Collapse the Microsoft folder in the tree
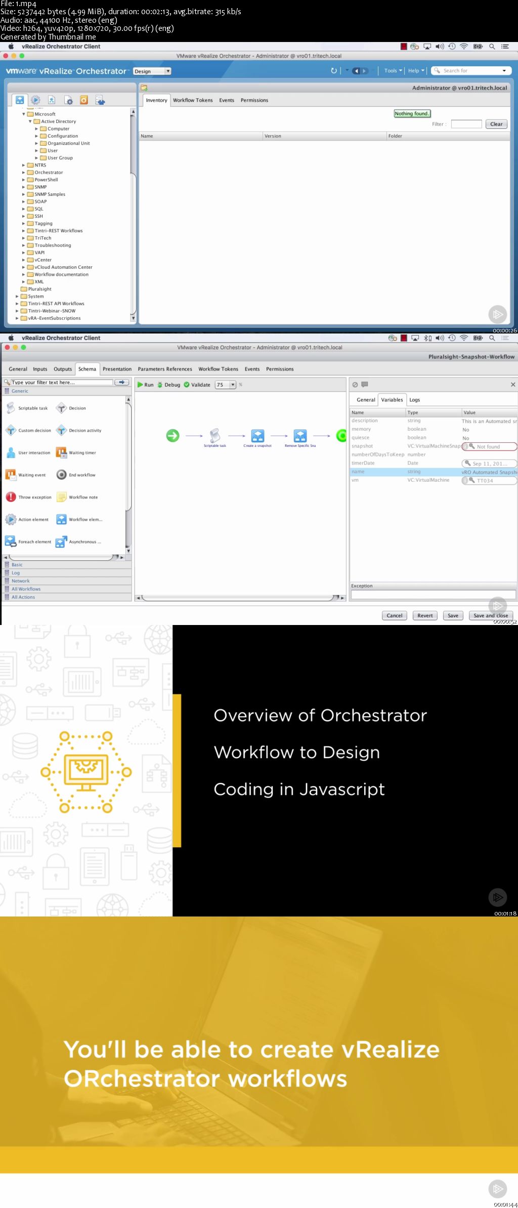 point(23,114)
